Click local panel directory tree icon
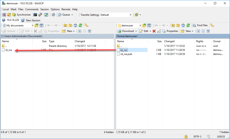Image resolution: width=230 pixels, height=139 pixels. point(87,26)
